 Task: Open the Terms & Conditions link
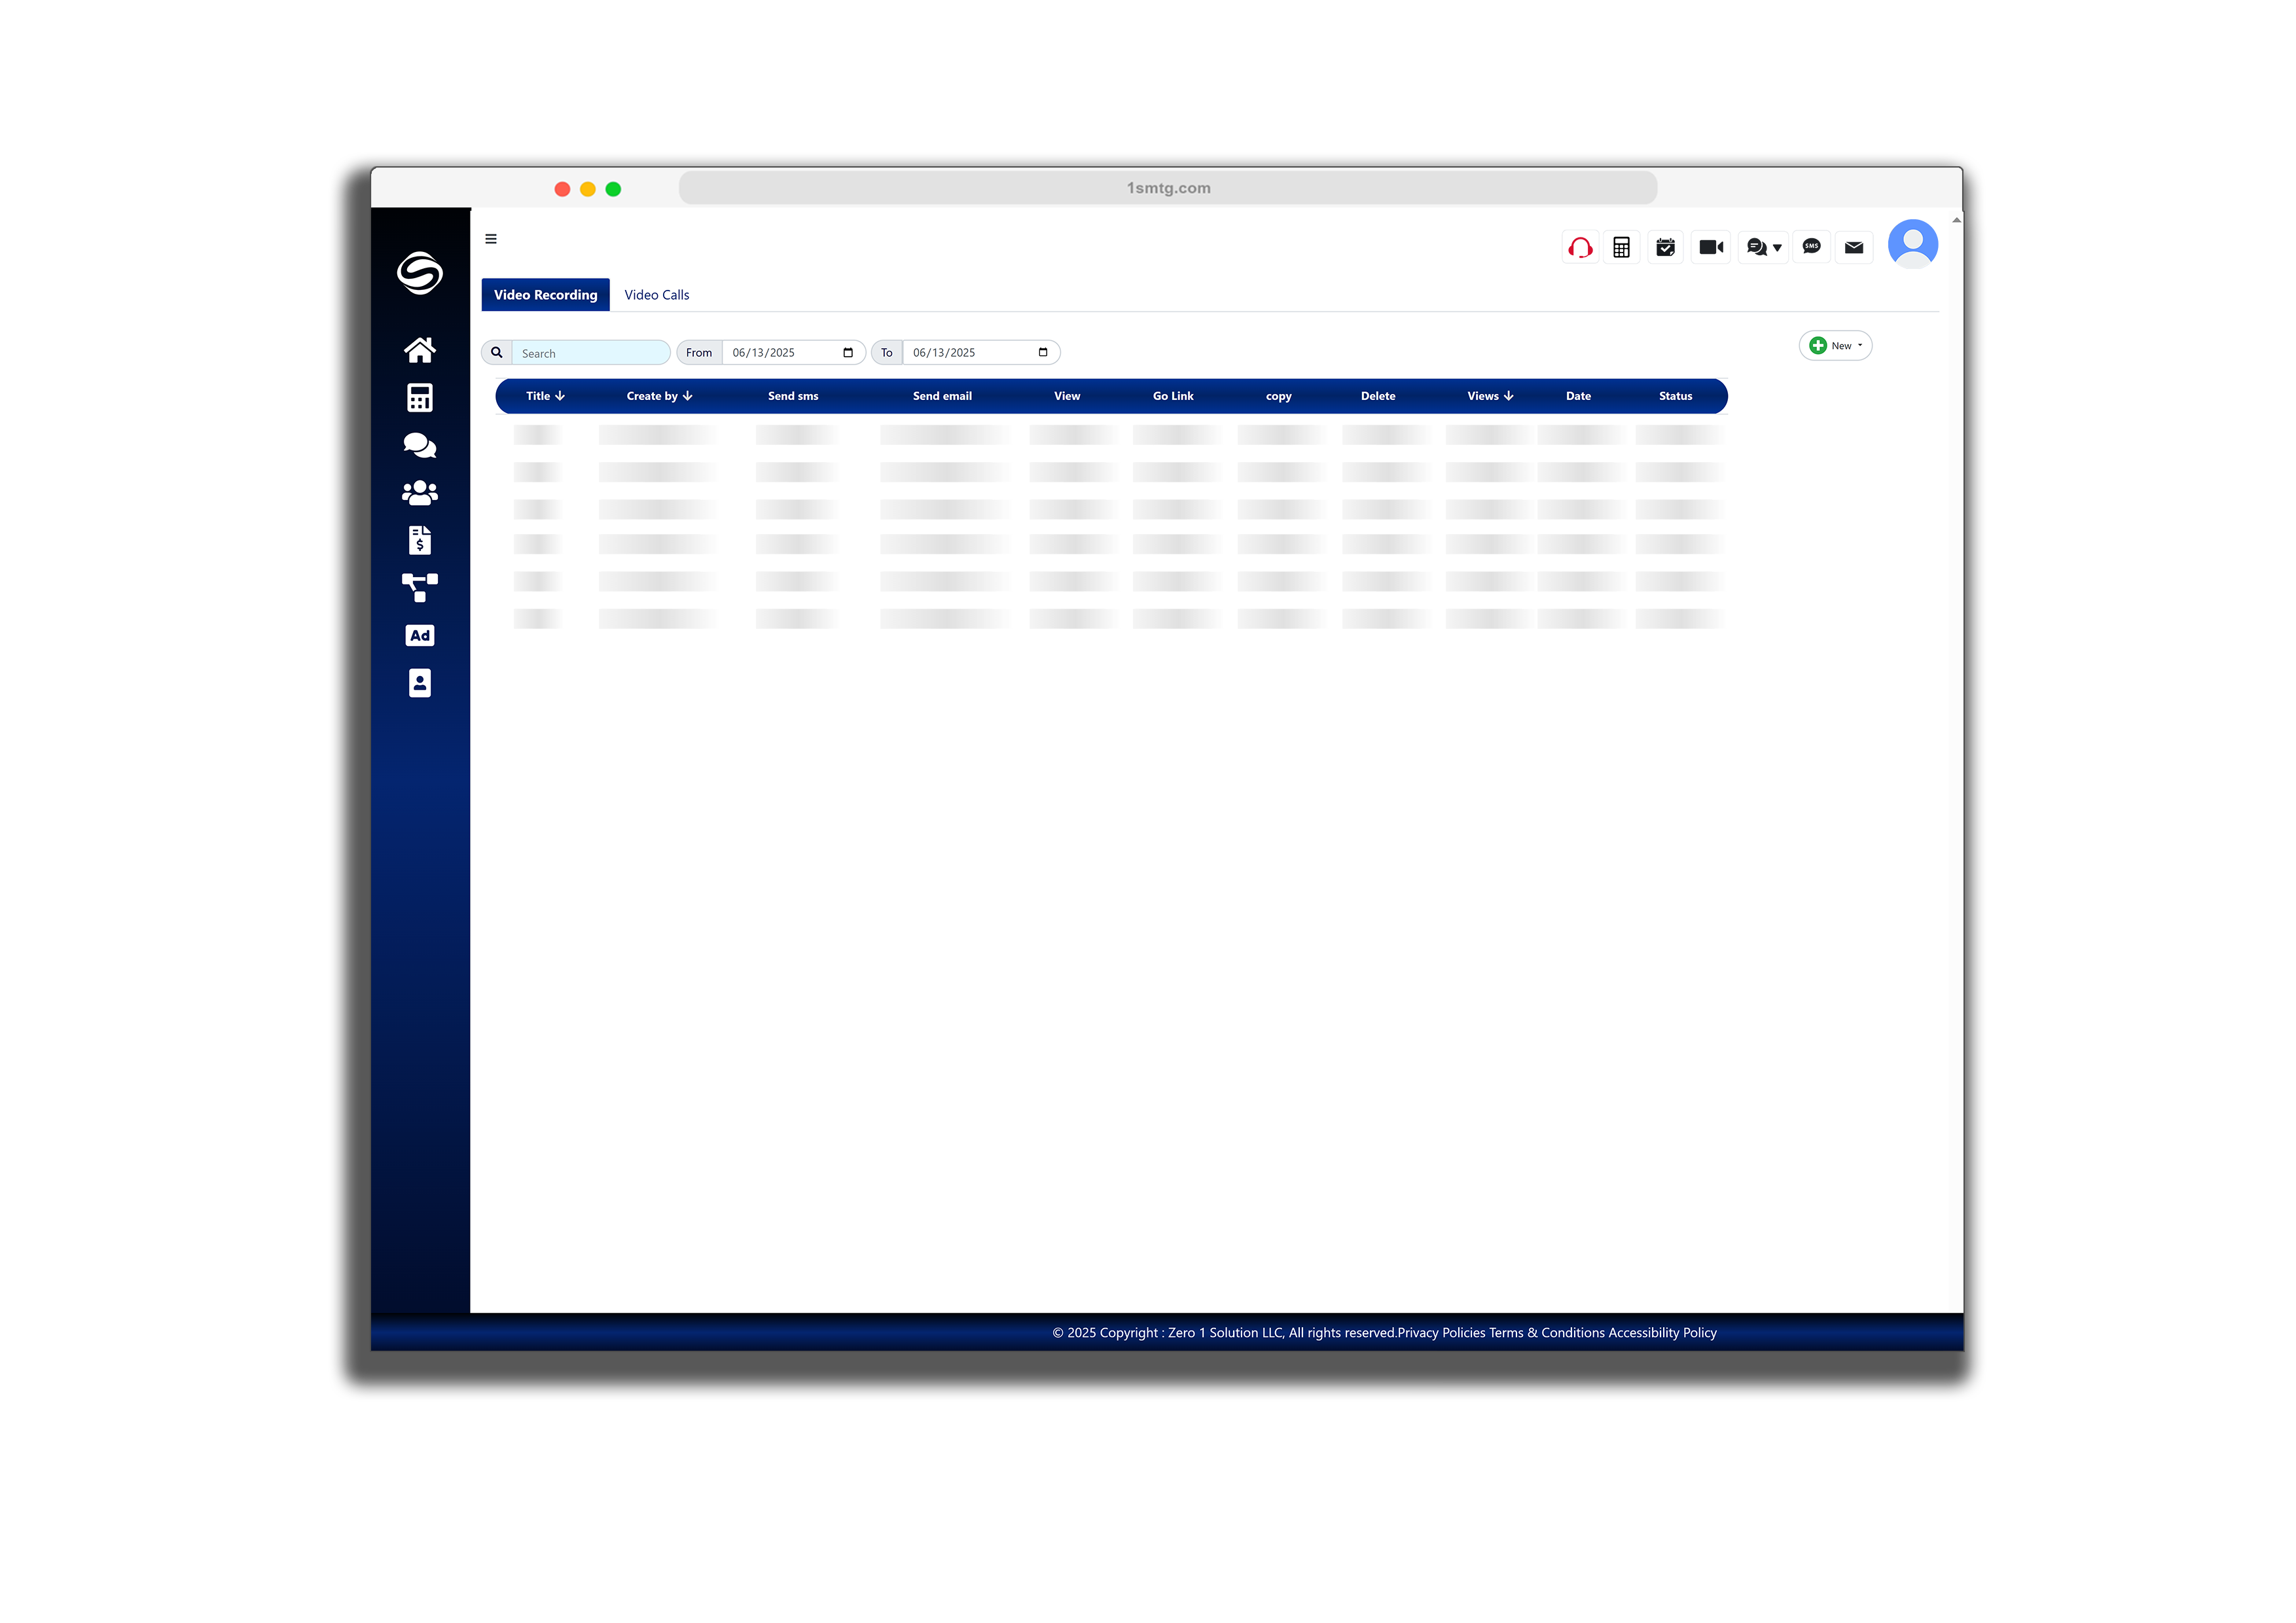pos(1546,1332)
